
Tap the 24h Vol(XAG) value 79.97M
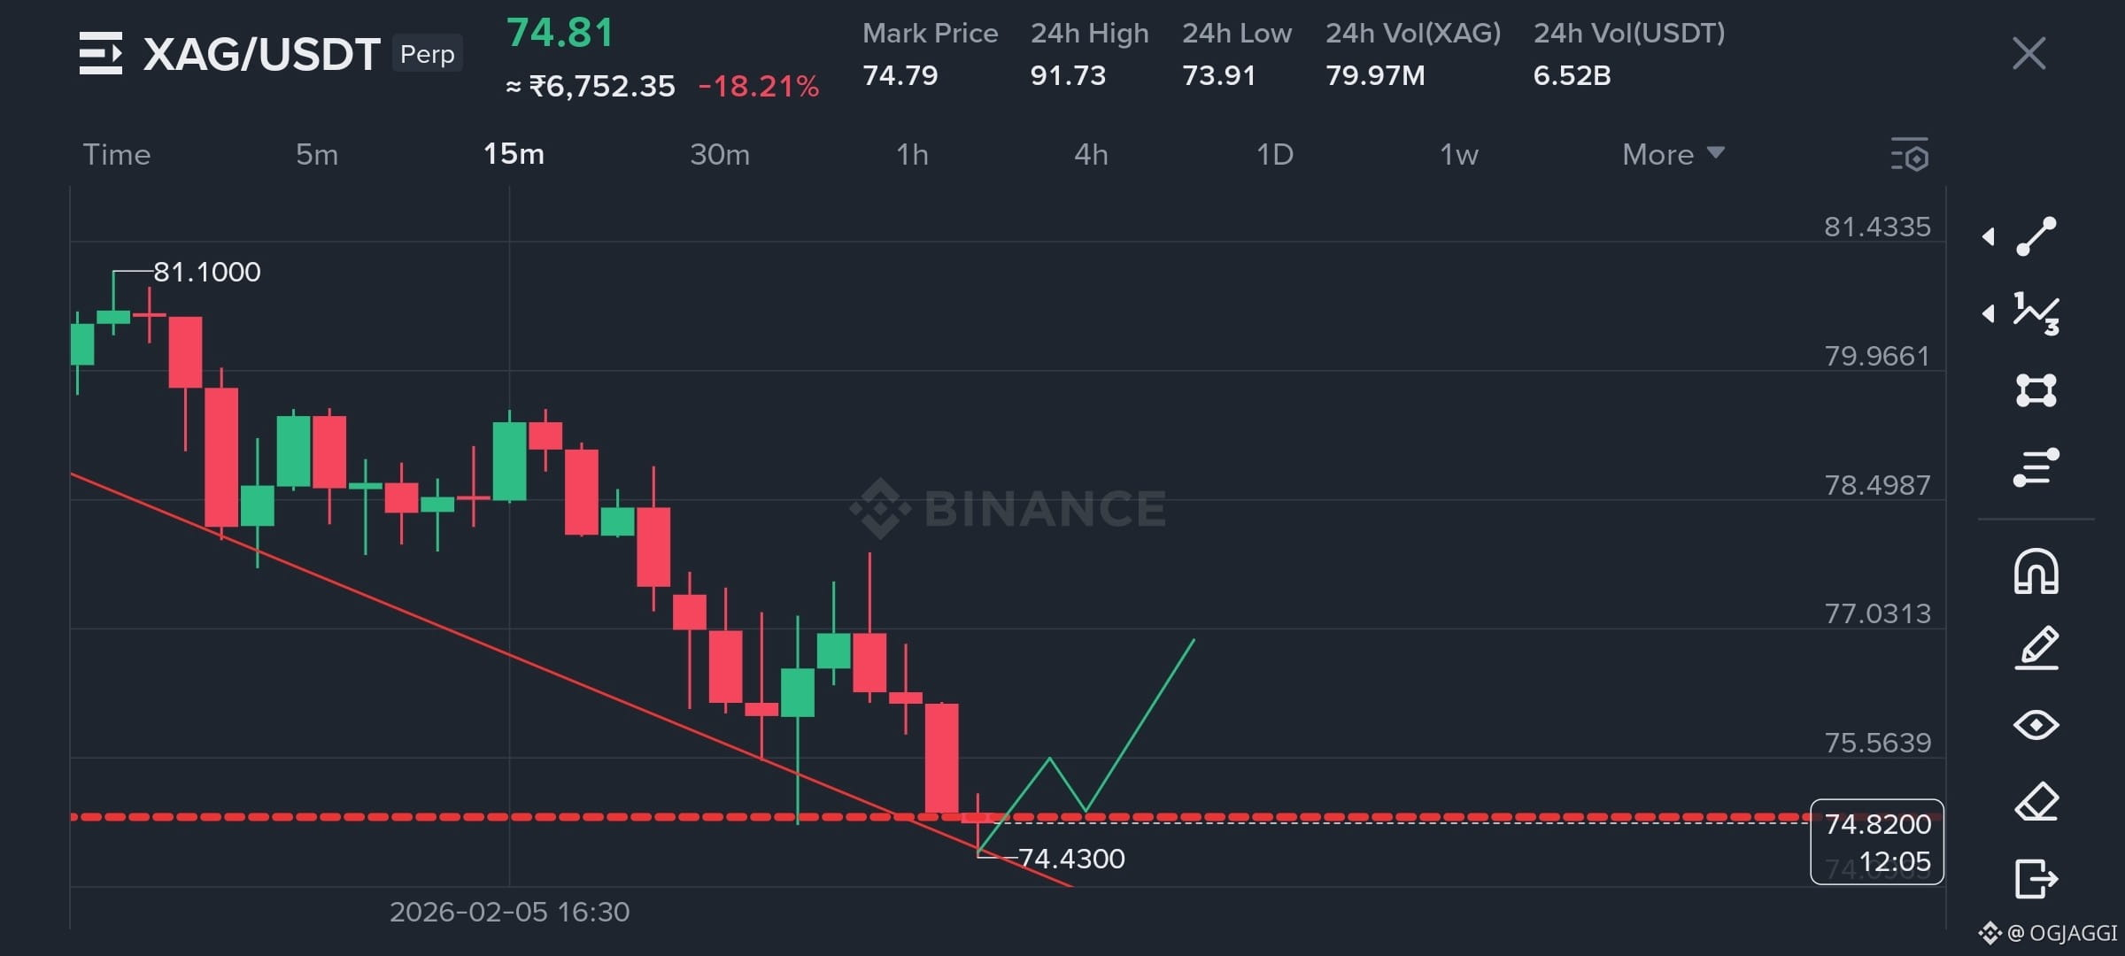1375,75
